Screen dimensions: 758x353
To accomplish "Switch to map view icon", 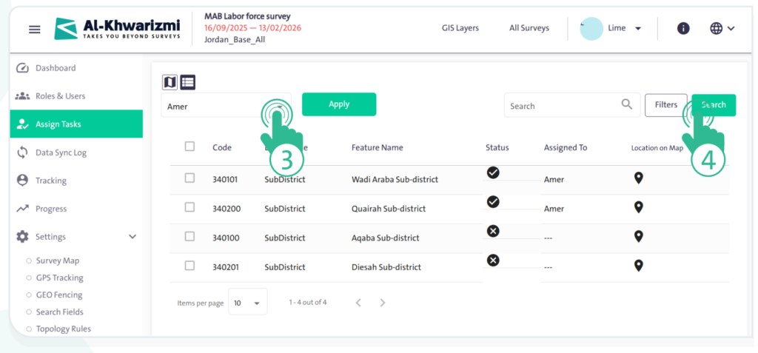I will point(170,82).
